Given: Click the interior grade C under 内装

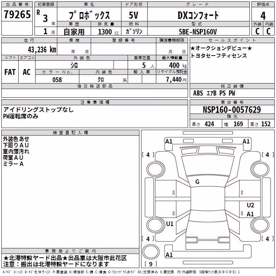Looking at the screenshot, I should click(x=268, y=31).
